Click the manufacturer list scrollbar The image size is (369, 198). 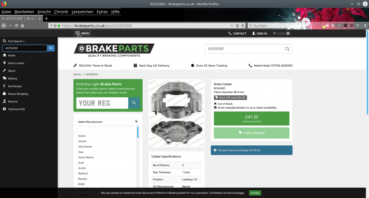coord(138,132)
